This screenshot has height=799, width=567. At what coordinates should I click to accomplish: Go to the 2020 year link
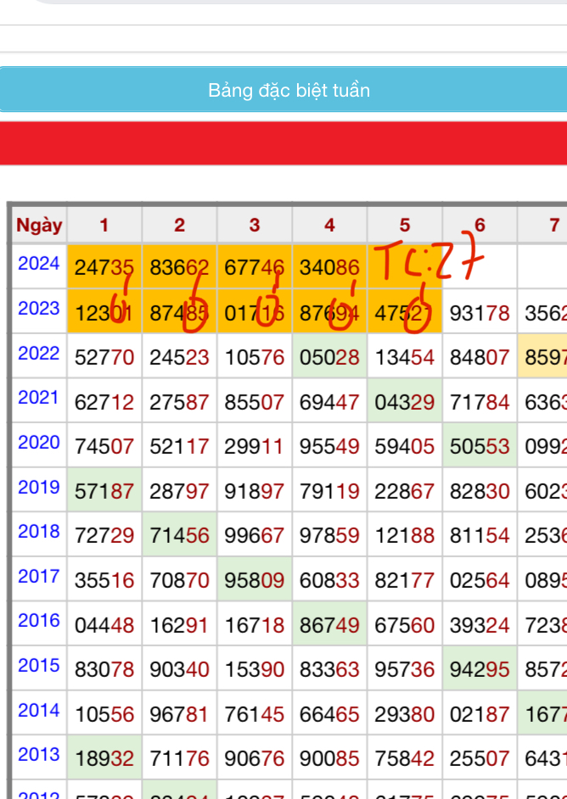pyautogui.click(x=39, y=442)
